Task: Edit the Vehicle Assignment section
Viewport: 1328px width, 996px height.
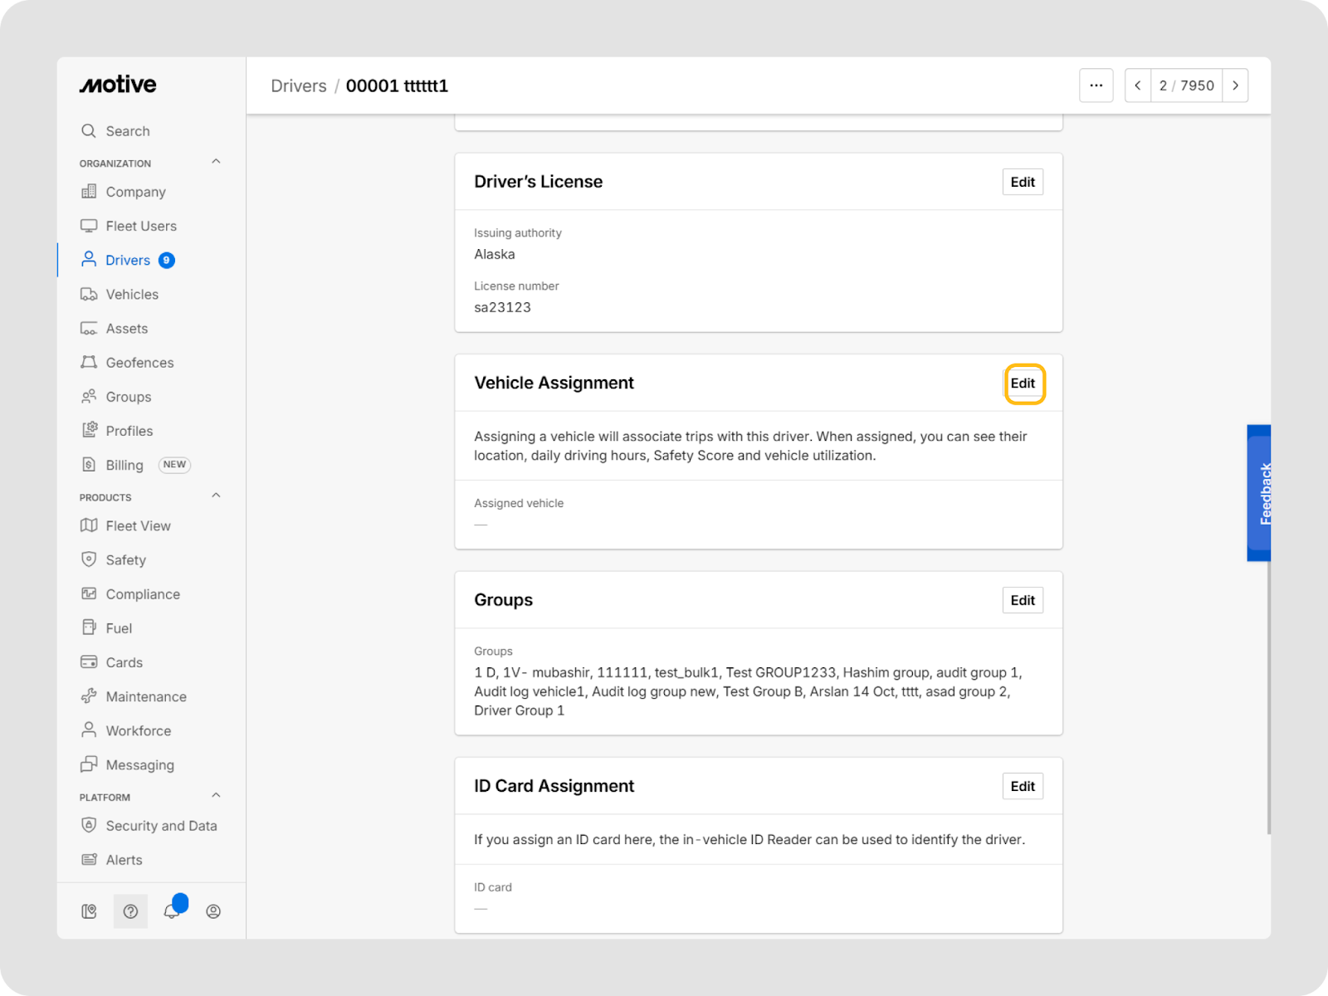Action: (x=1023, y=383)
